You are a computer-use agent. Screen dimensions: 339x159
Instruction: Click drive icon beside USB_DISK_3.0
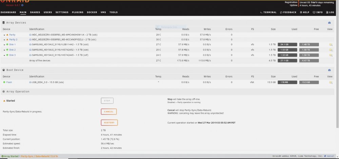(x=31, y=82)
